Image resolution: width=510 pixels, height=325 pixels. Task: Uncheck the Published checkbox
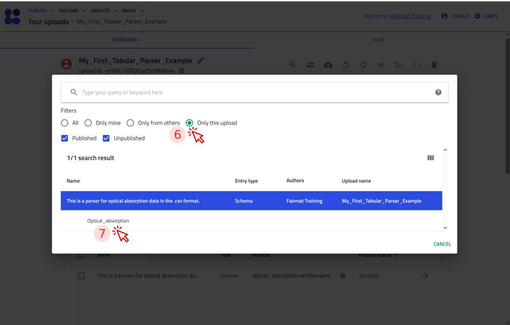coord(65,138)
